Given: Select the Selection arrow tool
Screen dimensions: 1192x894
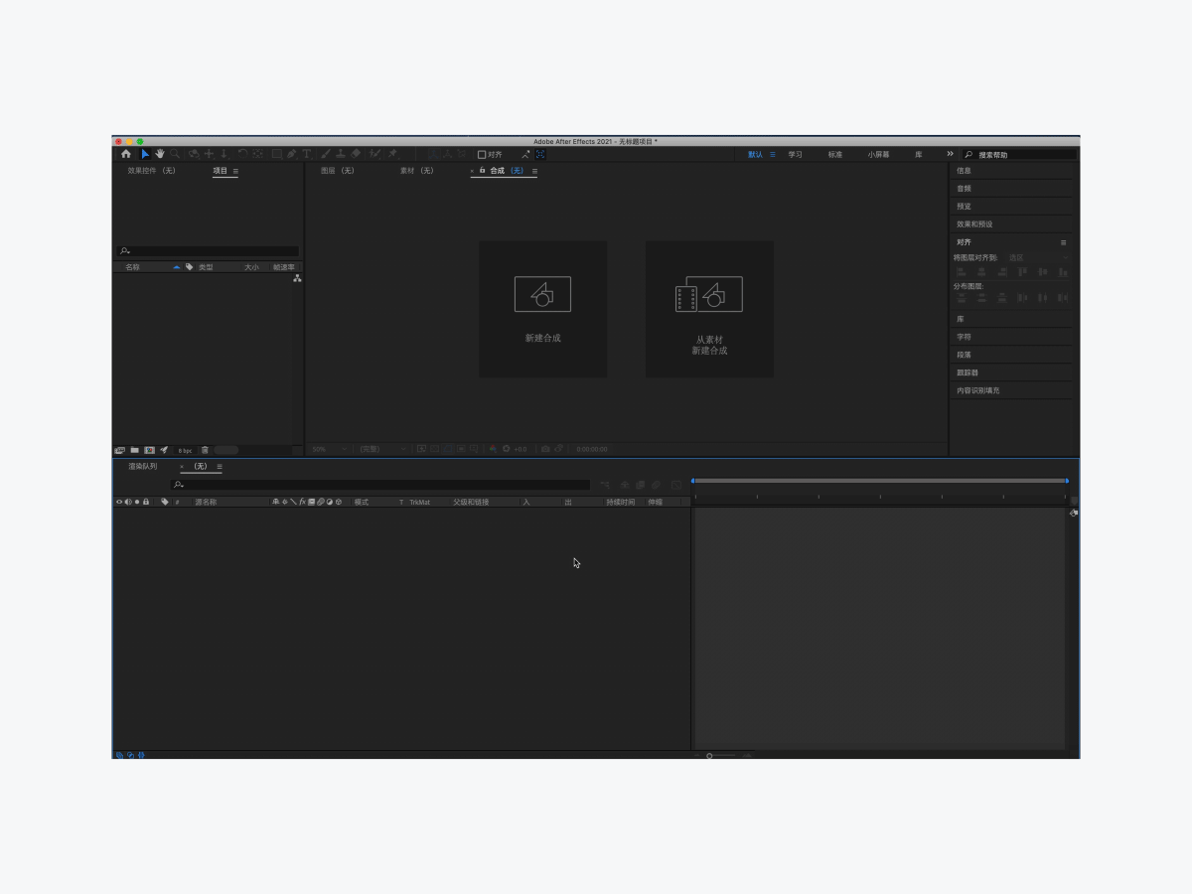Looking at the screenshot, I should 145,154.
